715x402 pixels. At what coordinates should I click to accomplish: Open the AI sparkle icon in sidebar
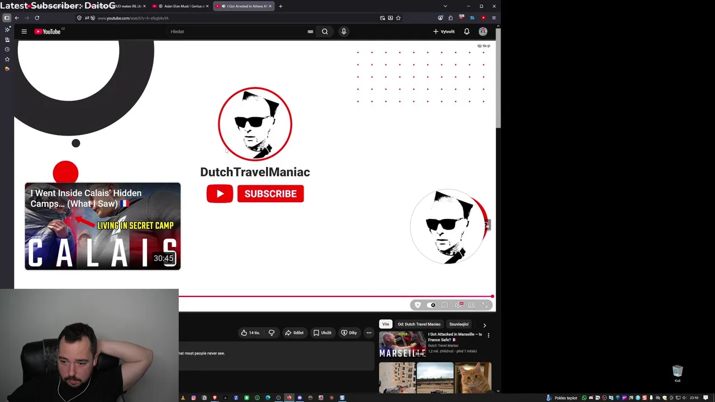[x=7, y=30]
